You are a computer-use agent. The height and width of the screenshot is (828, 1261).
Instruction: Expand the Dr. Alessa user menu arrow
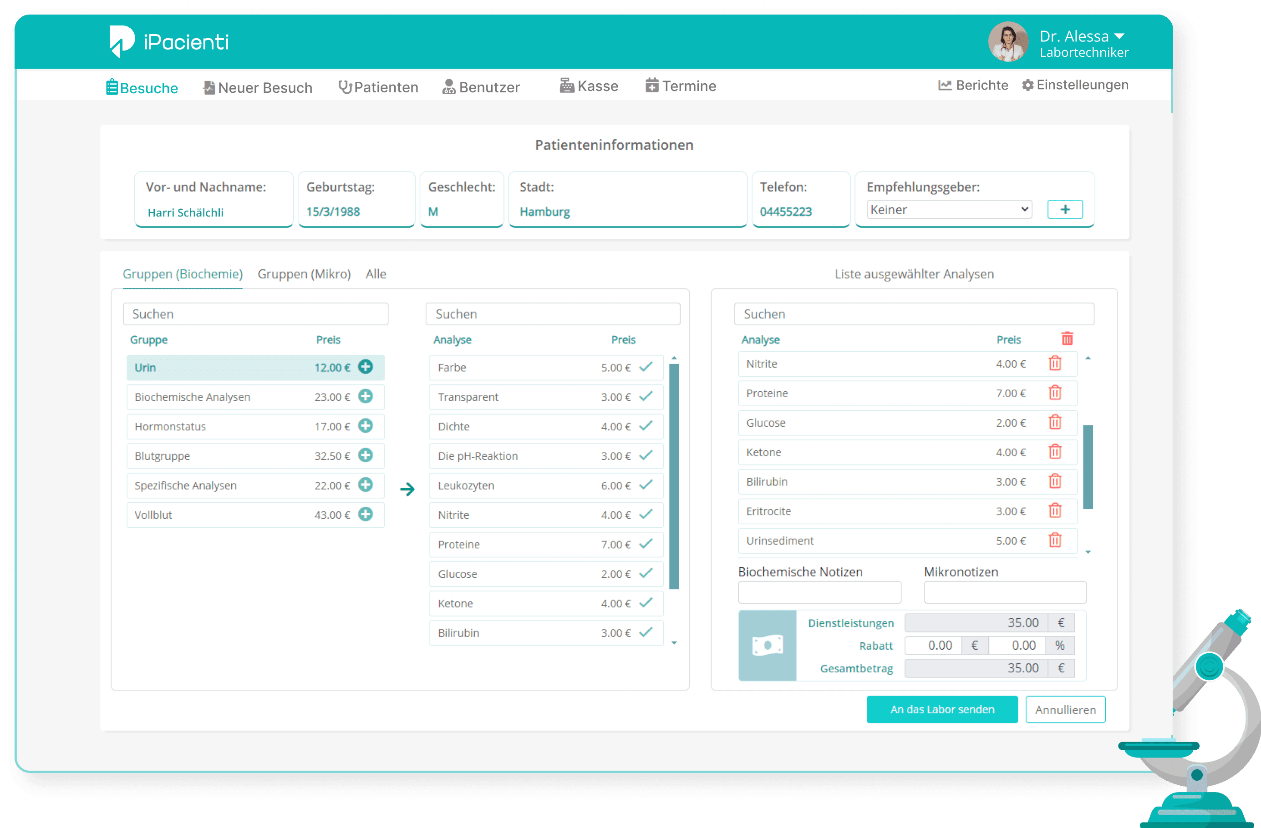click(x=1119, y=36)
